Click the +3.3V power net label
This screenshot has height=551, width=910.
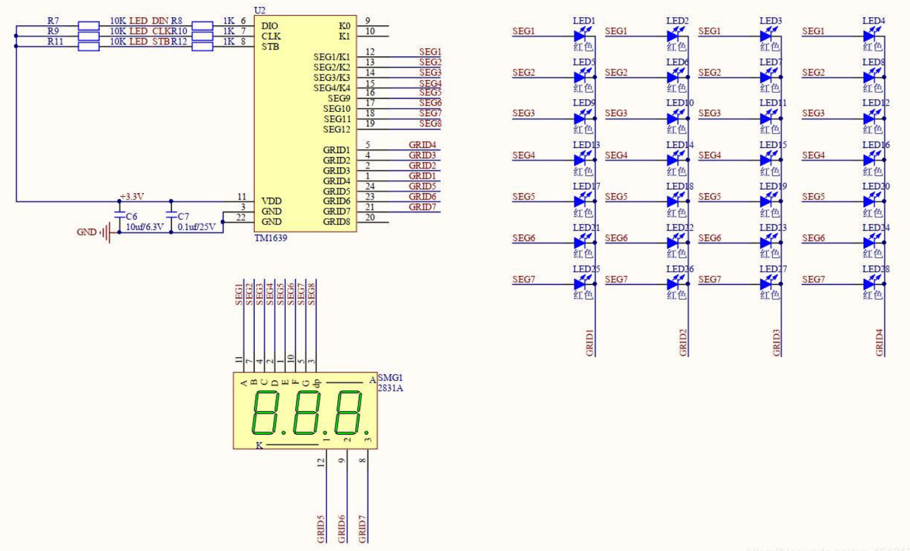pyautogui.click(x=131, y=196)
